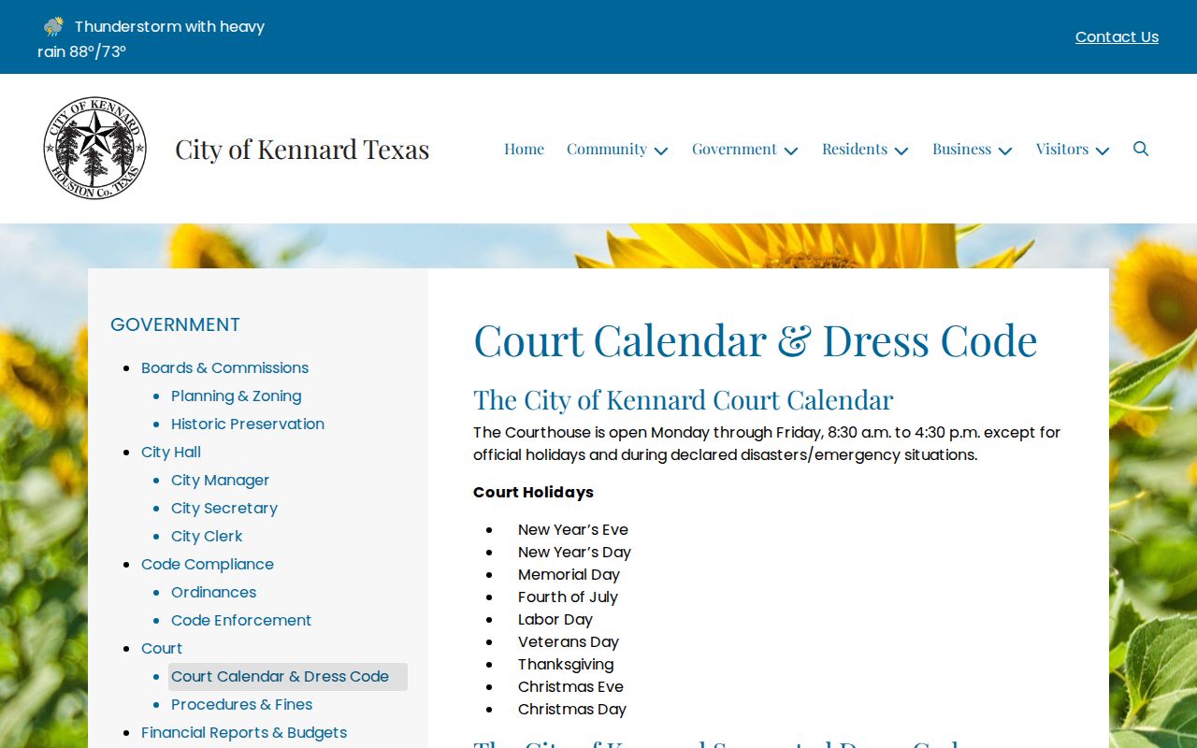
Task: Open Ordinances sidebar link
Action: [213, 592]
